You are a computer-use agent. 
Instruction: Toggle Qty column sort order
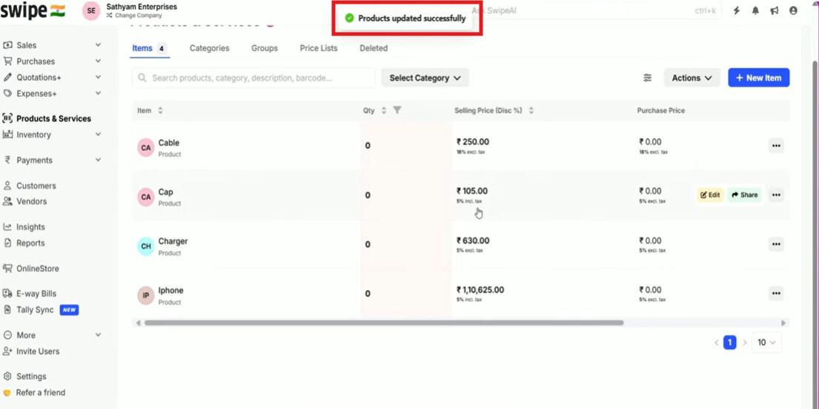tap(384, 110)
